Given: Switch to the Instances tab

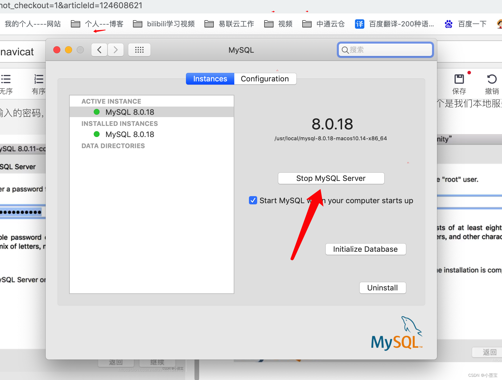Looking at the screenshot, I should coord(210,79).
